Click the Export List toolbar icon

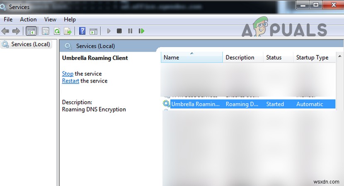coord(68,31)
